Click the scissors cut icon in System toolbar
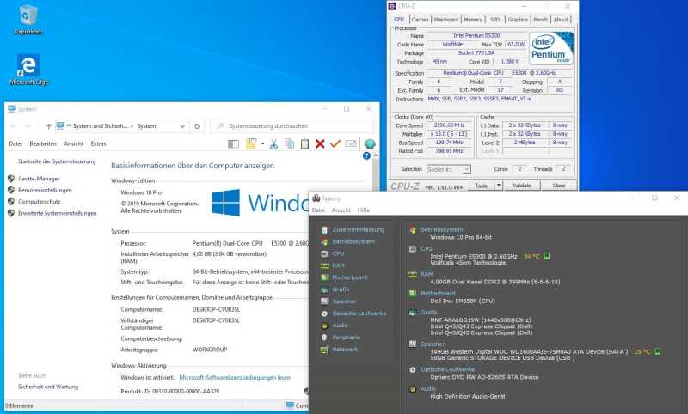Viewport: 688px width, 414px height. click(273, 143)
